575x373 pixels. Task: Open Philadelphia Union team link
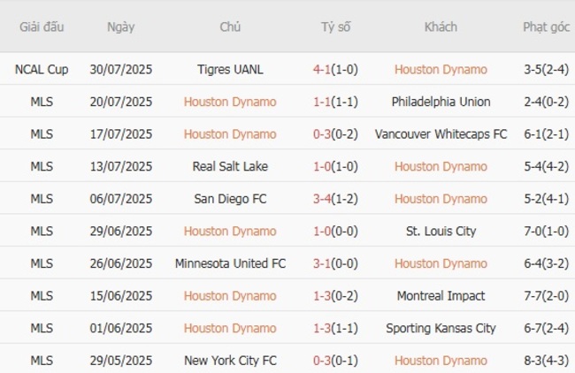point(441,102)
